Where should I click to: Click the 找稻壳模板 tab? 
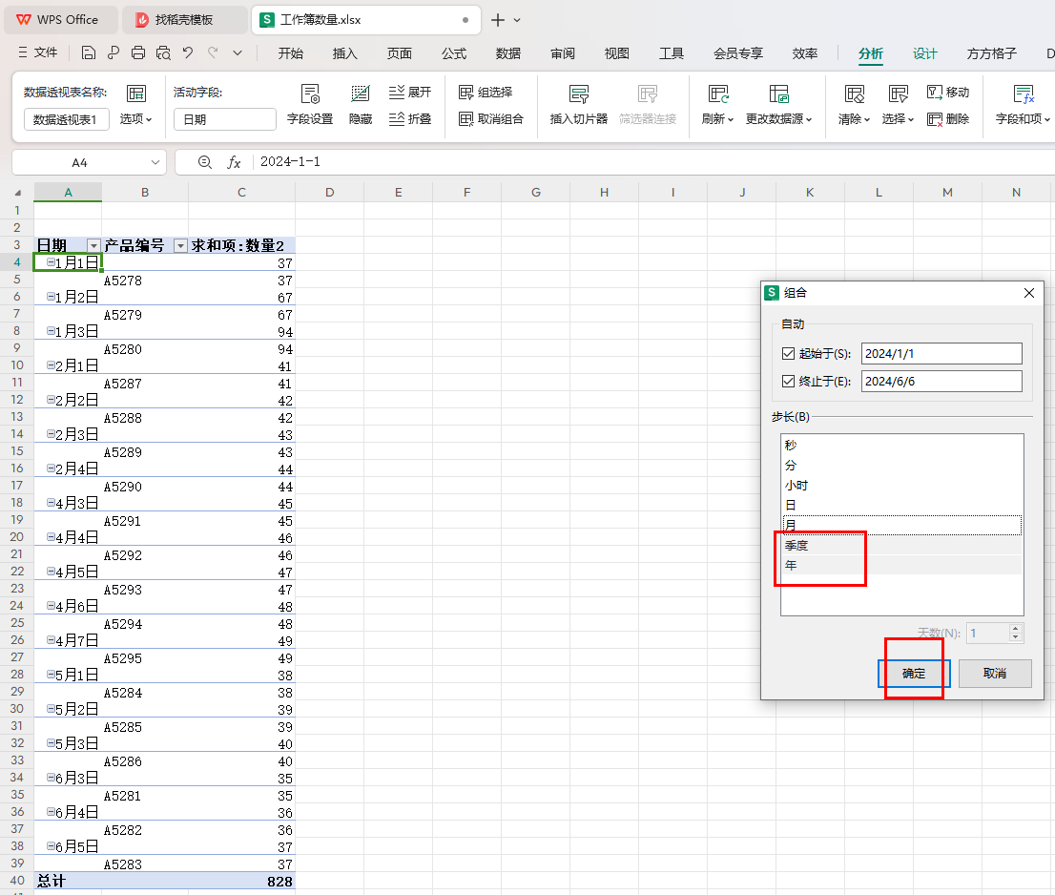pos(184,19)
